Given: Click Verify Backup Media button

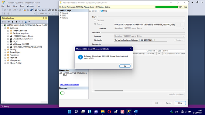Looking at the screenshot, I should [x=176, y=94].
